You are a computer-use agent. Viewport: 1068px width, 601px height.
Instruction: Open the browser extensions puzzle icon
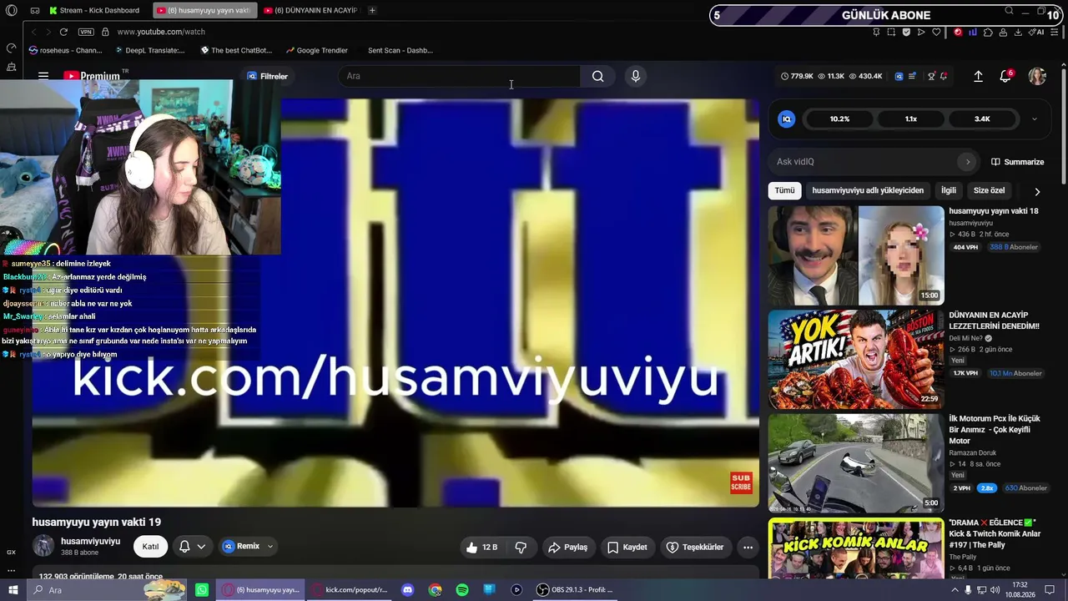pos(988,32)
